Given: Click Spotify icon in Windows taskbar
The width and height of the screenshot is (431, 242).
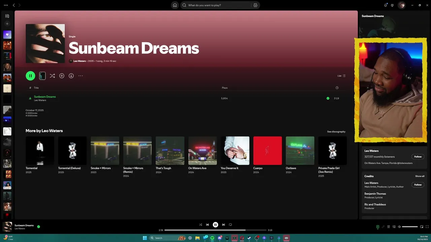Looking at the screenshot, I should coord(212,238).
